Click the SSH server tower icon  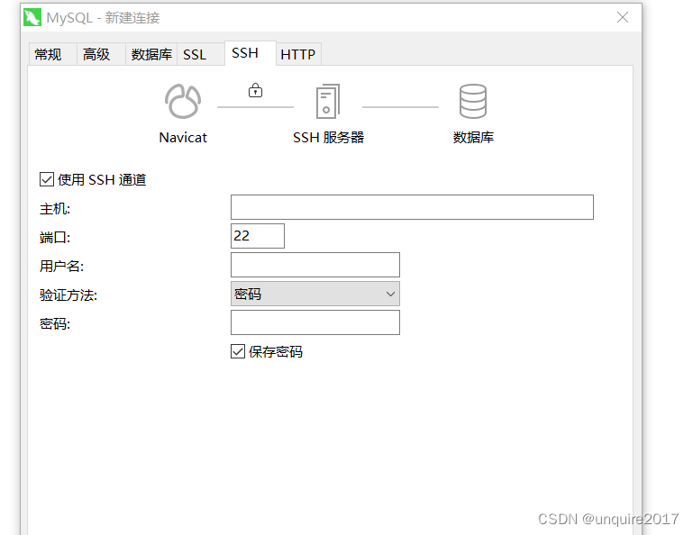(x=328, y=101)
